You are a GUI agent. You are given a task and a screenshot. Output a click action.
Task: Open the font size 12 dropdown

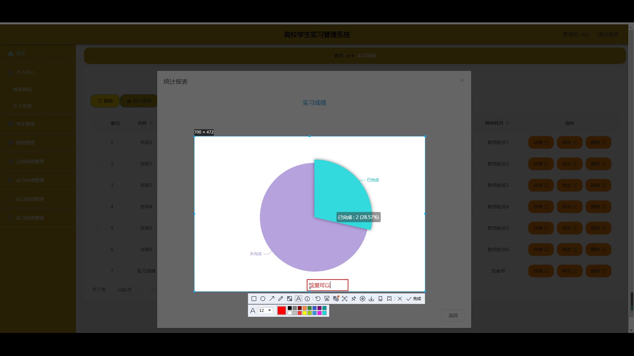click(x=265, y=311)
